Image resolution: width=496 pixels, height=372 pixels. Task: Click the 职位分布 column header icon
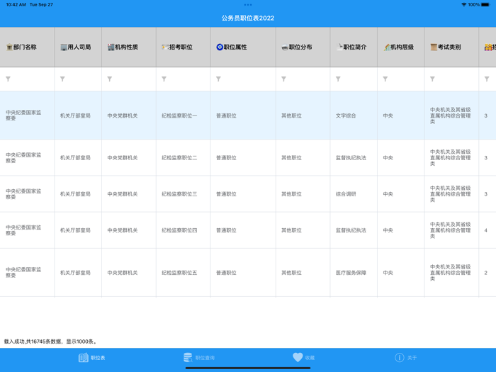[x=285, y=47]
